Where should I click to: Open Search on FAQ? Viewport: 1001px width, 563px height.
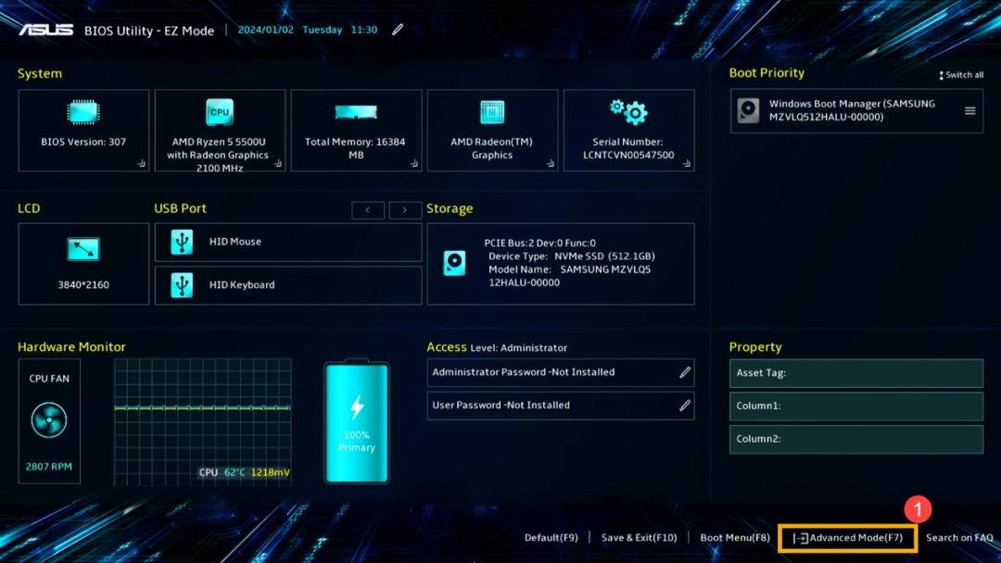[x=959, y=537]
